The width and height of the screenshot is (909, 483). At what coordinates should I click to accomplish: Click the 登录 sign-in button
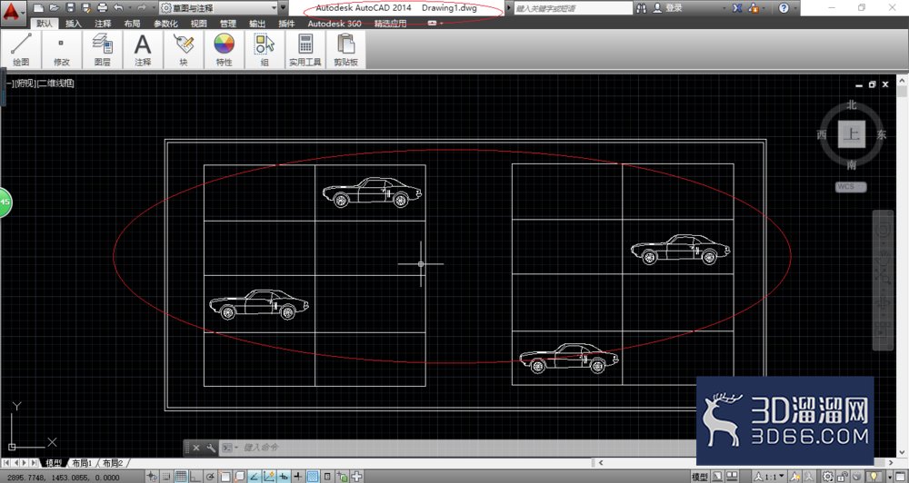click(668, 8)
